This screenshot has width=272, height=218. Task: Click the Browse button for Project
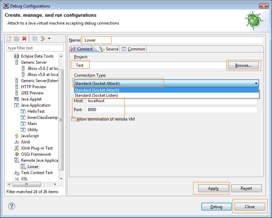[243, 65]
